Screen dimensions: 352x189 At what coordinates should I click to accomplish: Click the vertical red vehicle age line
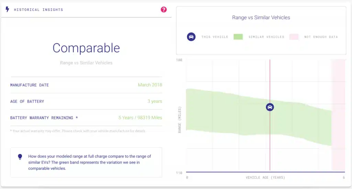coord(270,144)
